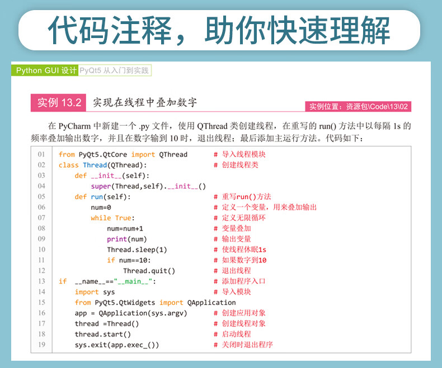The width and height of the screenshot is (442, 368).
Task: Click the 实例位置 资源包\Code\13\02 label
Action: [358, 106]
